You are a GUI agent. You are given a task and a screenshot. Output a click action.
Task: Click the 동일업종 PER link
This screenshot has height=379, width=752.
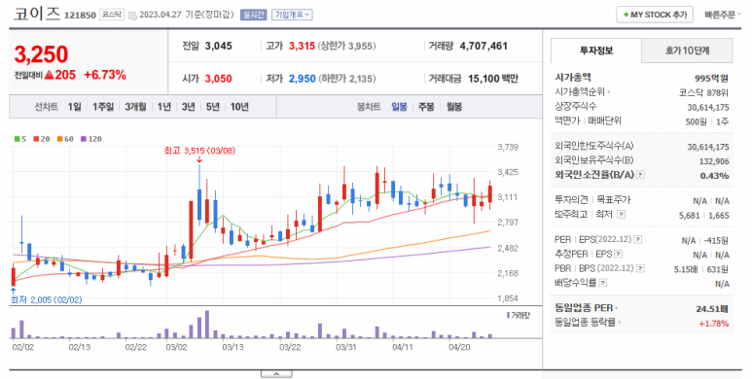(586, 308)
